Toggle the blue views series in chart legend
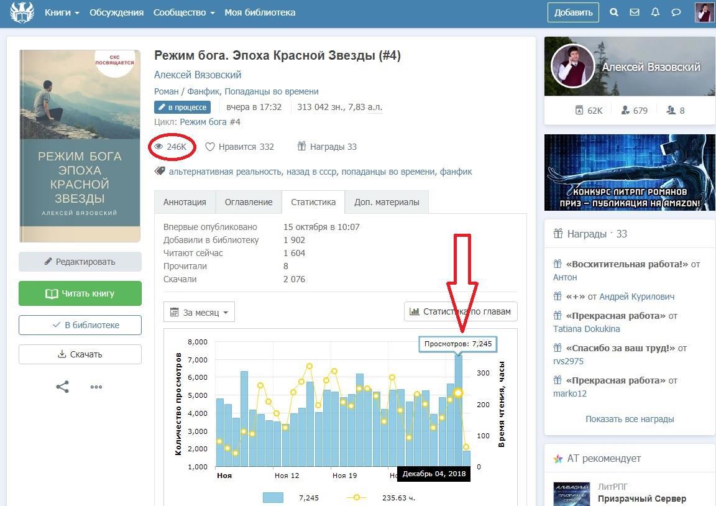The width and height of the screenshot is (716, 506). coord(273,497)
